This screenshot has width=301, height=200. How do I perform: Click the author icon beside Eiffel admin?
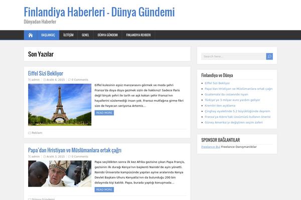tap(30, 79)
